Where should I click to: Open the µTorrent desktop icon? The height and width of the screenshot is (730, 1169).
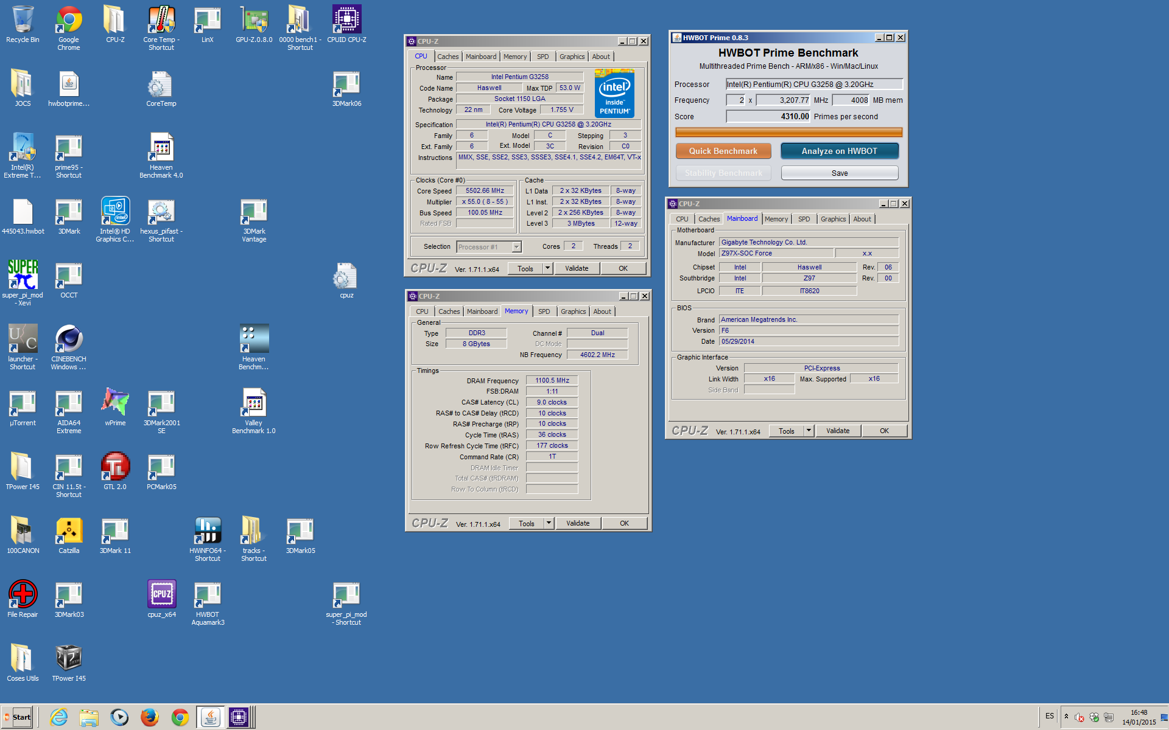click(x=23, y=408)
